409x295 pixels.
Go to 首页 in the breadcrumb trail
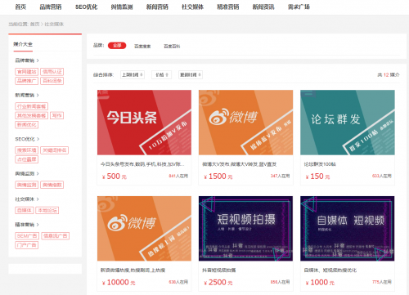[34, 25]
